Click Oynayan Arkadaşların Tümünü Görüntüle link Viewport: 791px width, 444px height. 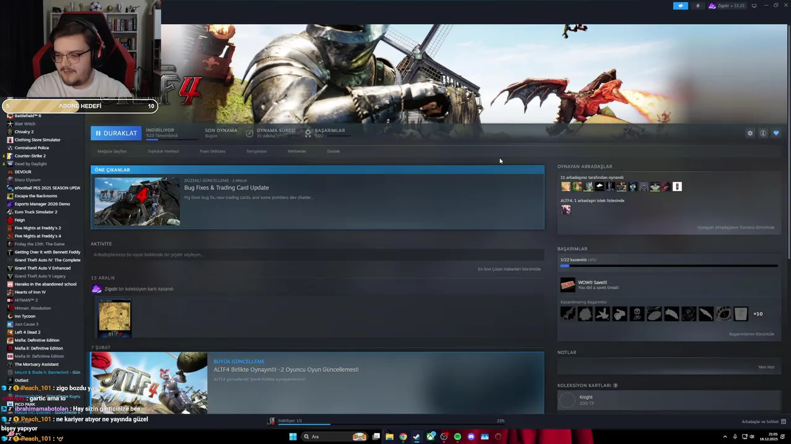point(735,227)
